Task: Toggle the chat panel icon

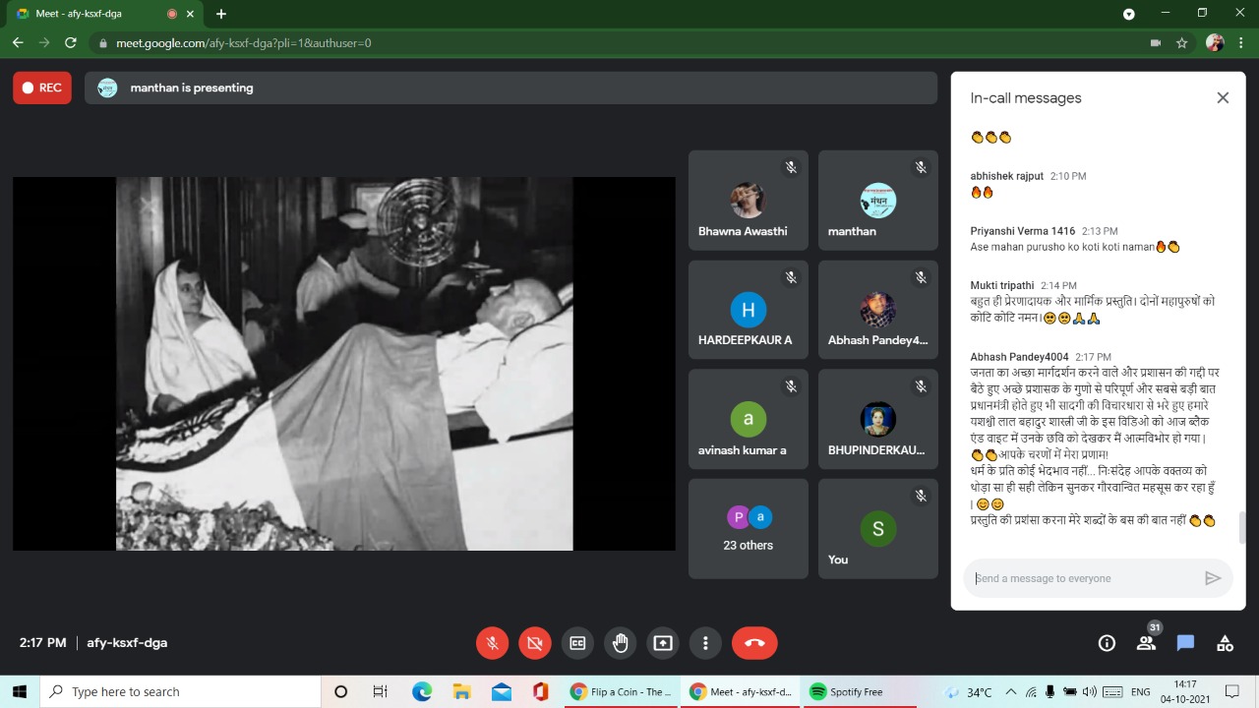Action: [1185, 643]
